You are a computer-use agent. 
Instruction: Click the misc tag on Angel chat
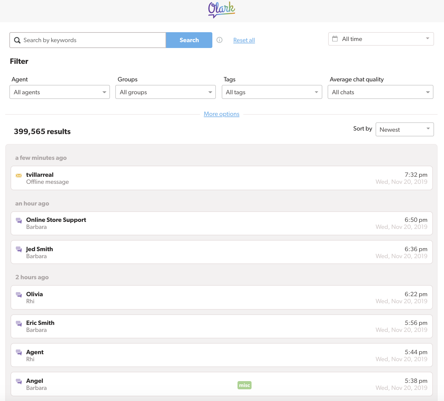coord(245,385)
